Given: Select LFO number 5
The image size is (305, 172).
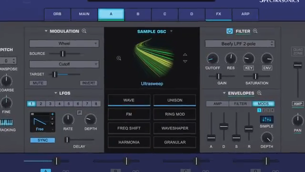Looking at the screenshot, I should tap(69, 104).
